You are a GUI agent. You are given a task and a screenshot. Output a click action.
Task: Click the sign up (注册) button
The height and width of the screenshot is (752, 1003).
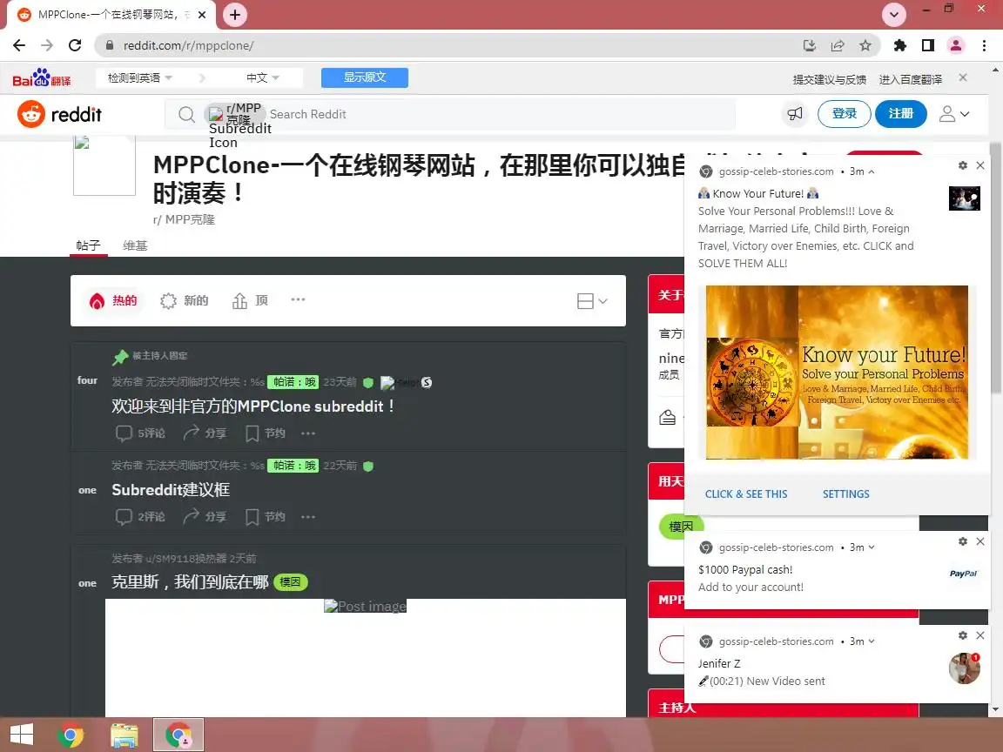point(900,114)
